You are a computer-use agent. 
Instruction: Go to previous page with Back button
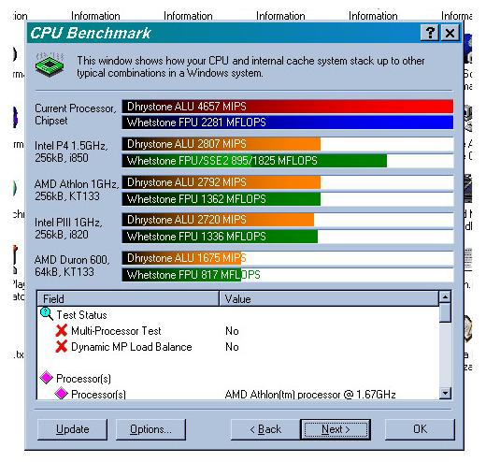click(x=265, y=429)
